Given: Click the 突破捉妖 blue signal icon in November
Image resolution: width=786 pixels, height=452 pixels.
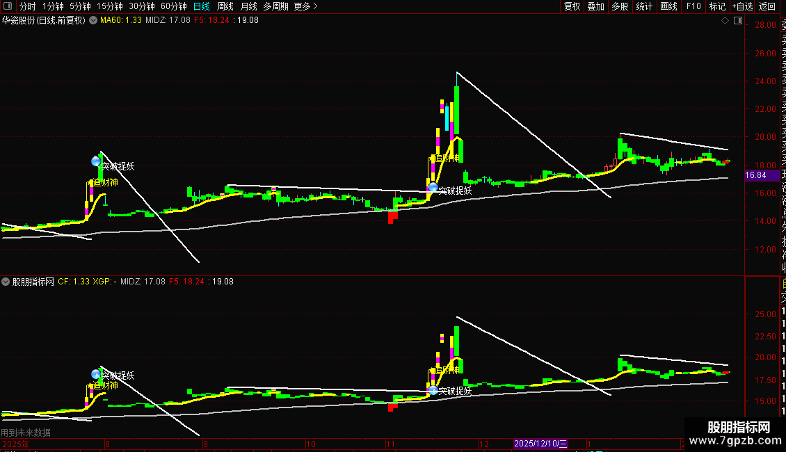Looking at the screenshot, I should tap(433, 188).
